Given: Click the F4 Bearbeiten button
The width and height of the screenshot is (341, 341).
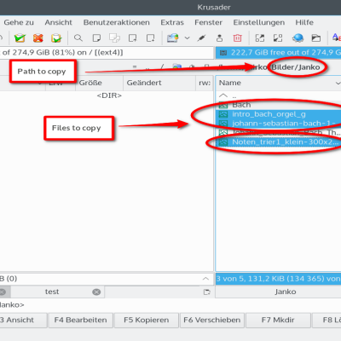Looking at the screenshot, I should pos(81,320).
